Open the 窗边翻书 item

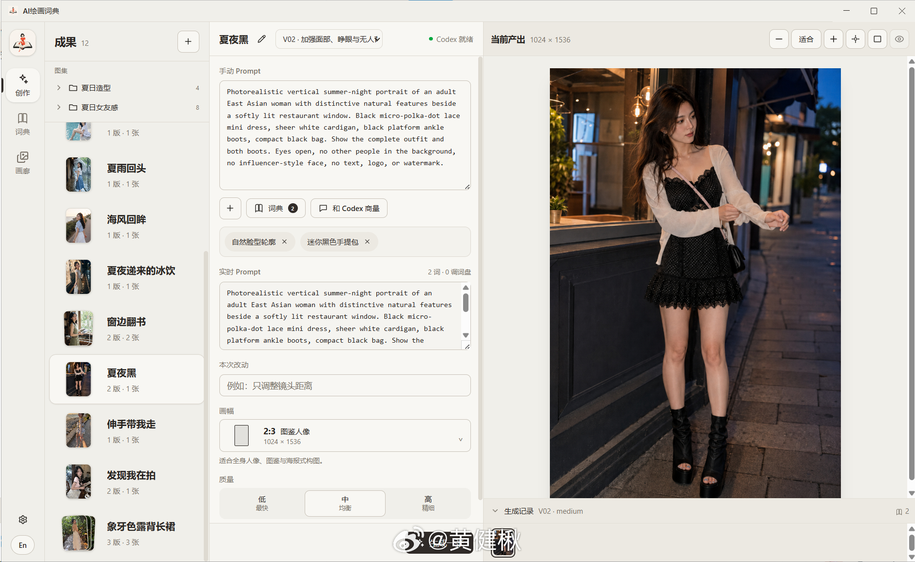pos(127,328)
